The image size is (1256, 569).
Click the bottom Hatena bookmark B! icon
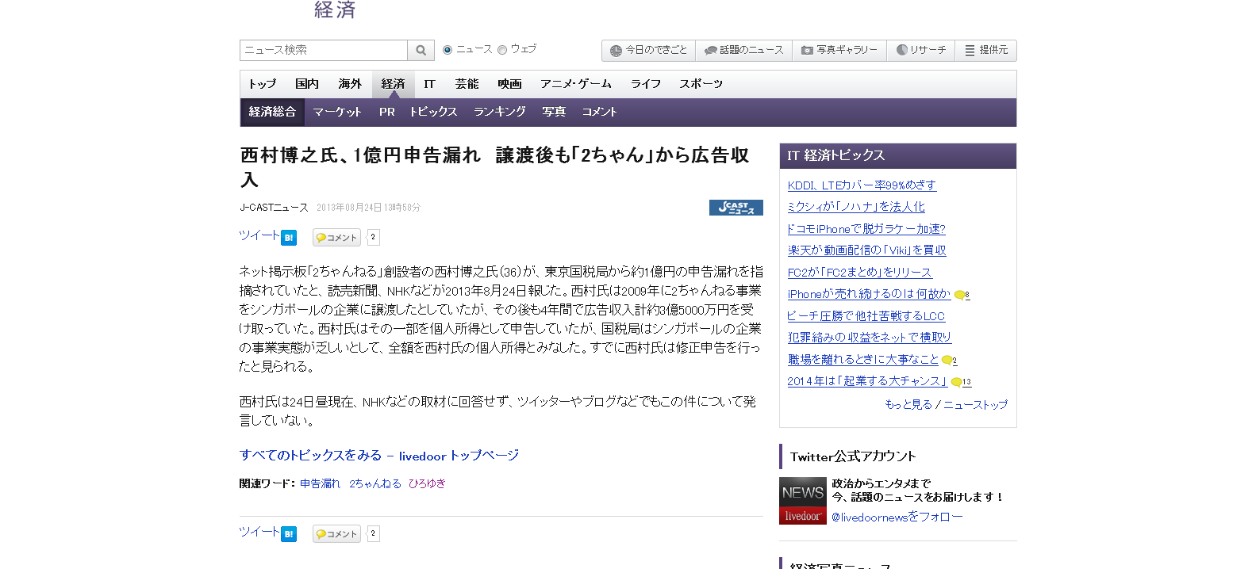click(289, 534)
